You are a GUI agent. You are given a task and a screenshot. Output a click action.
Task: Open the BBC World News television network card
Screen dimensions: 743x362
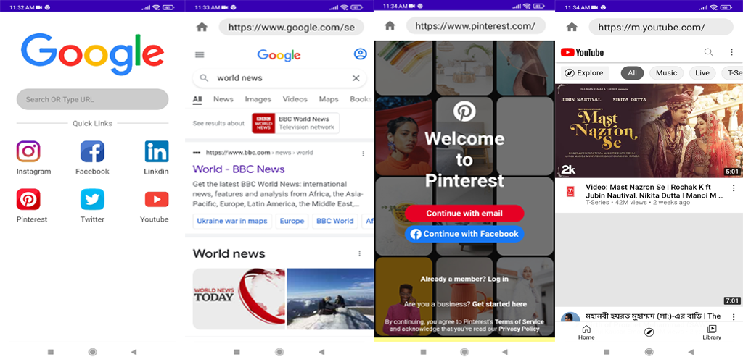(295, 123)
